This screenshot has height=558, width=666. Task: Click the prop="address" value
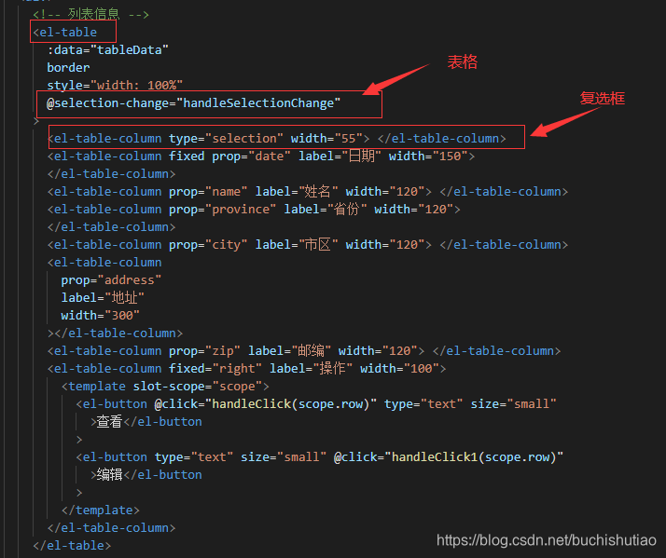130,280
